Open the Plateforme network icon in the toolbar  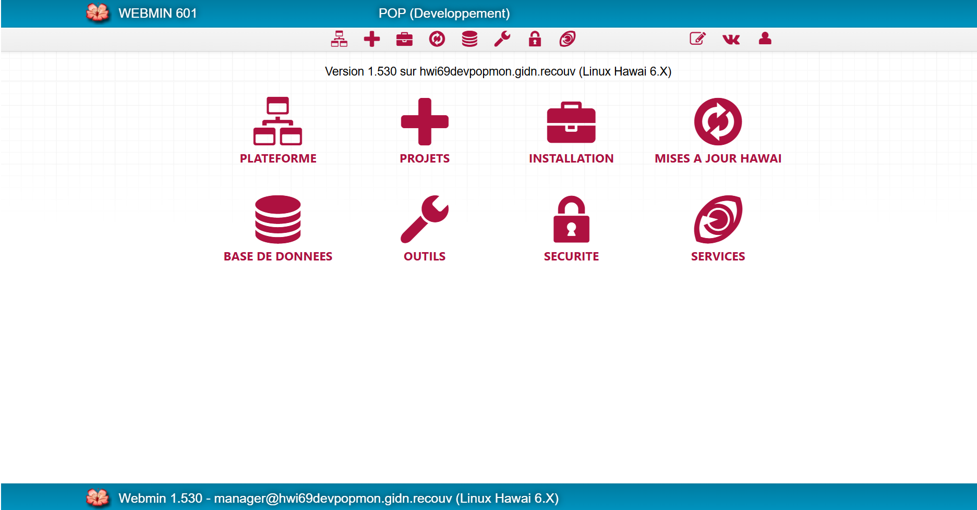click(340, 39)
